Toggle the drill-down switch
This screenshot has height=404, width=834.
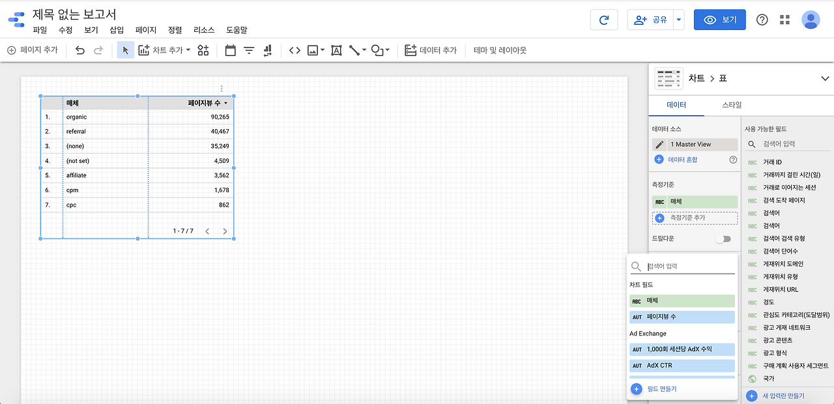click(x=723, y=239)
